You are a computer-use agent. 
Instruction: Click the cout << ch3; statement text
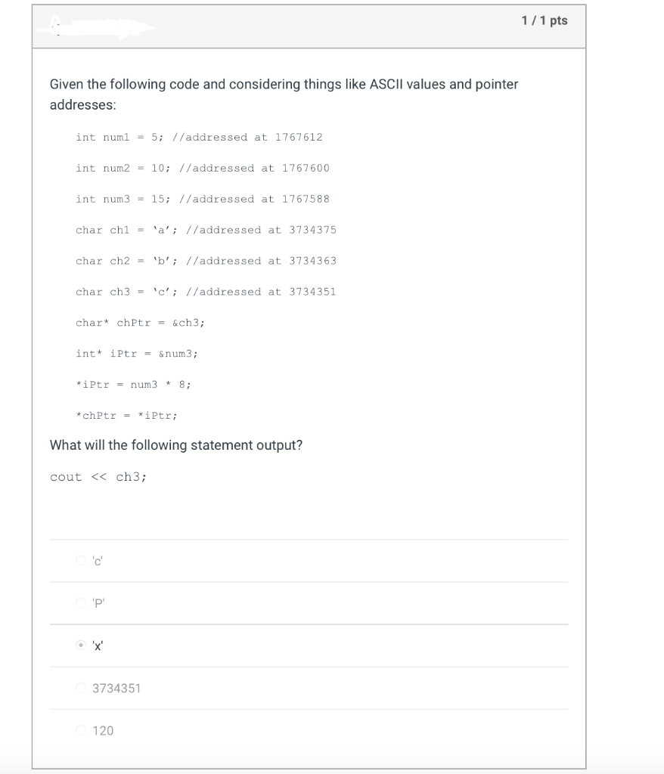click(x=98, y=476)
